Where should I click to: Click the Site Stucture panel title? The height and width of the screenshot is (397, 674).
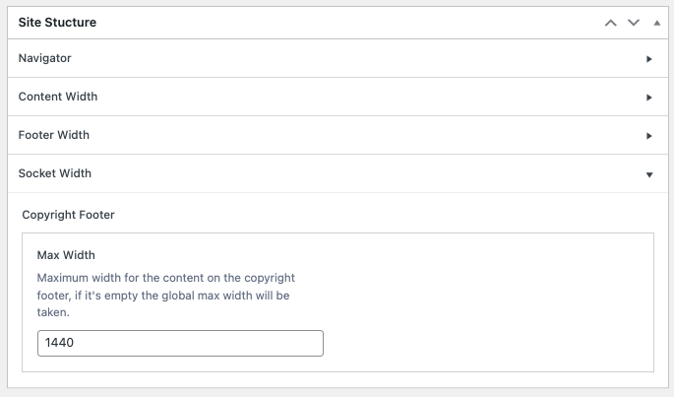tap(57, 22)
